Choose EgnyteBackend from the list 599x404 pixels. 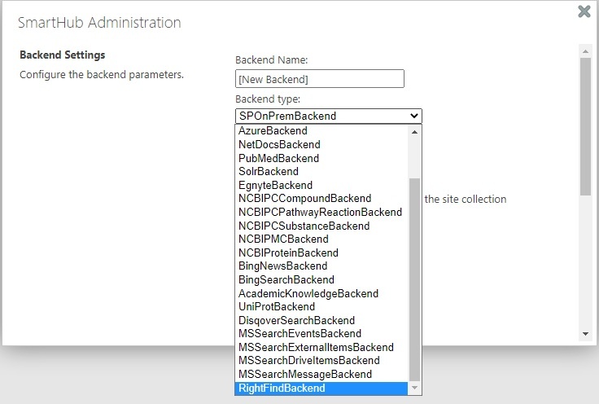275,186
